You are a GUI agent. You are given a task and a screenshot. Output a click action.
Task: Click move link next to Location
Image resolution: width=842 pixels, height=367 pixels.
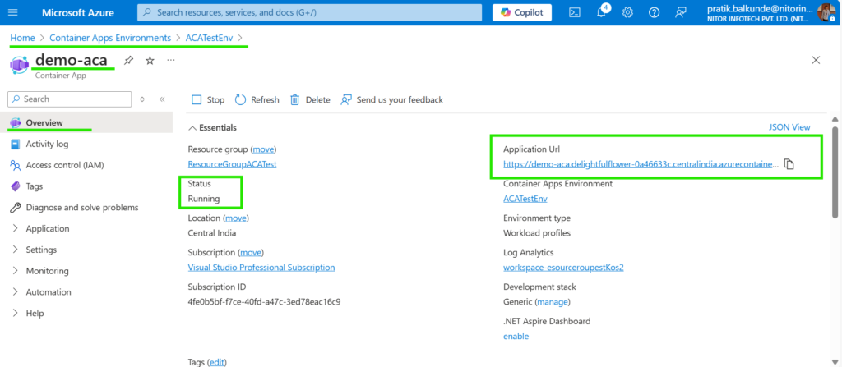pos(236,218)
